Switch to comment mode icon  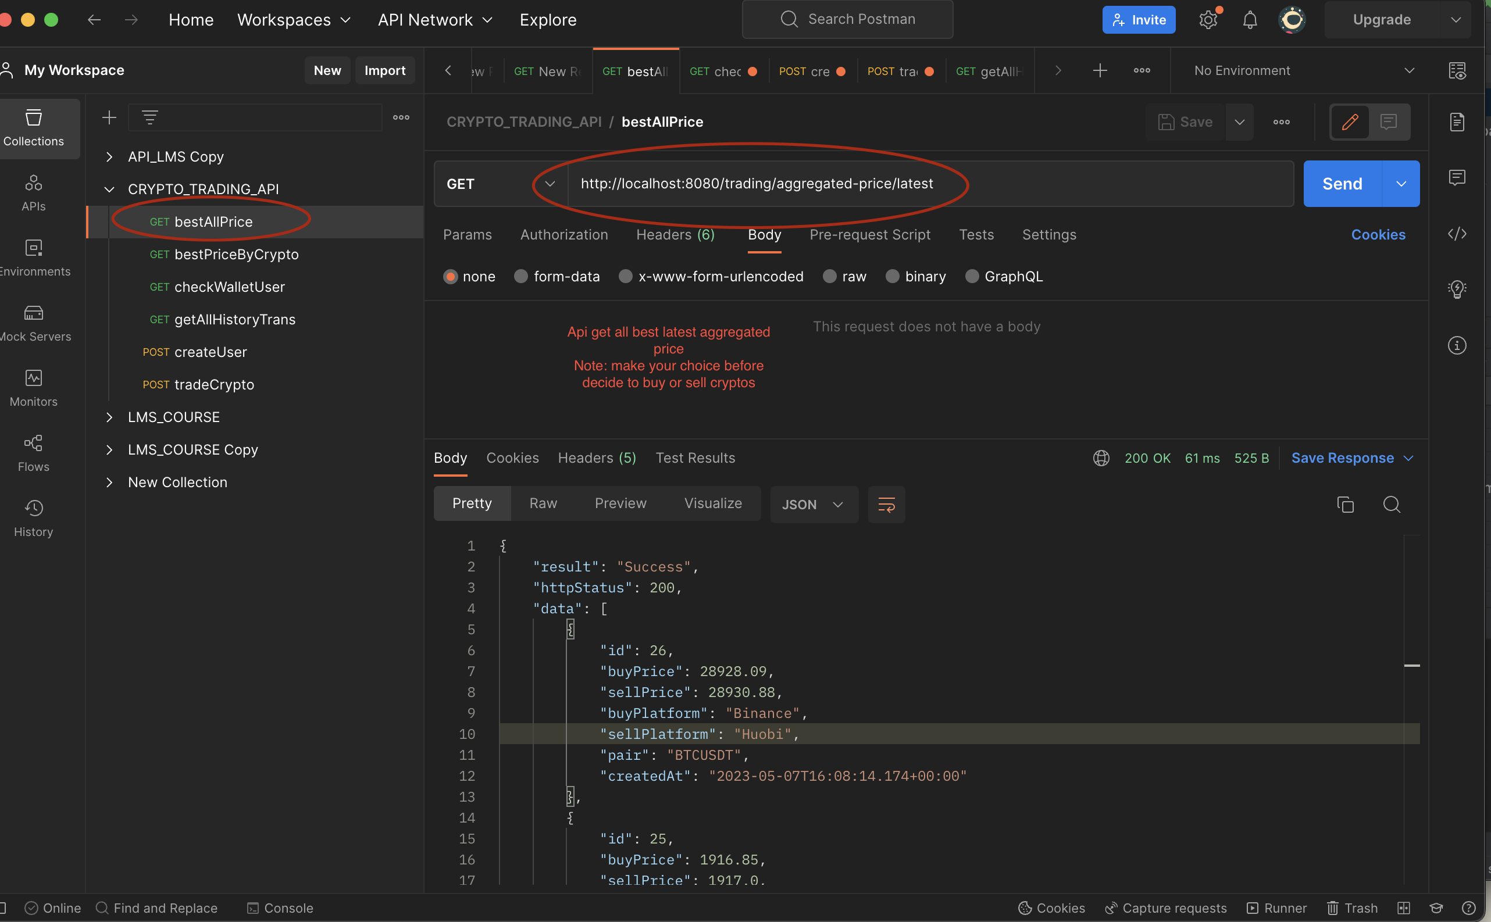tap(1388, 122)
